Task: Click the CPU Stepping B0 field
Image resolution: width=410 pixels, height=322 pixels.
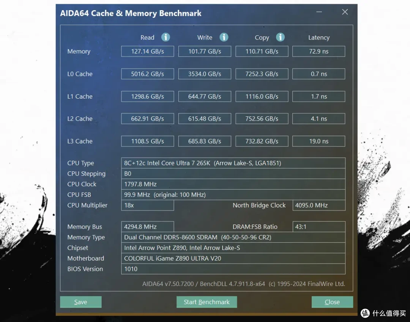Action: pos(233,174)
